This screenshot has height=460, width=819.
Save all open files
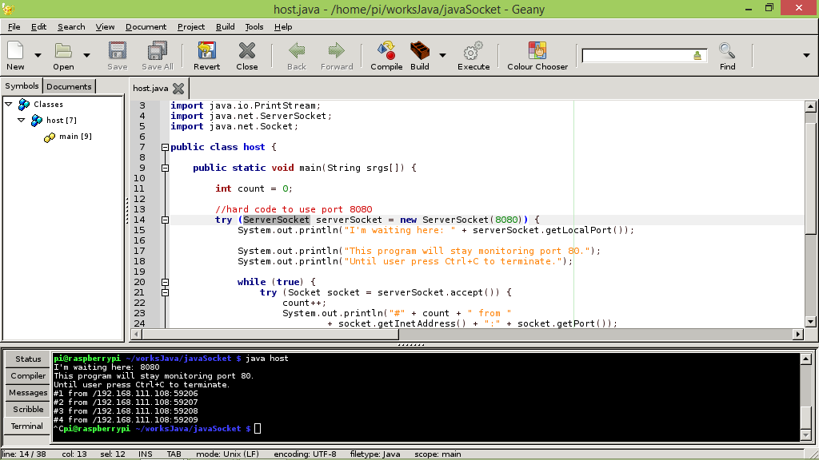[x=157, y=52]
